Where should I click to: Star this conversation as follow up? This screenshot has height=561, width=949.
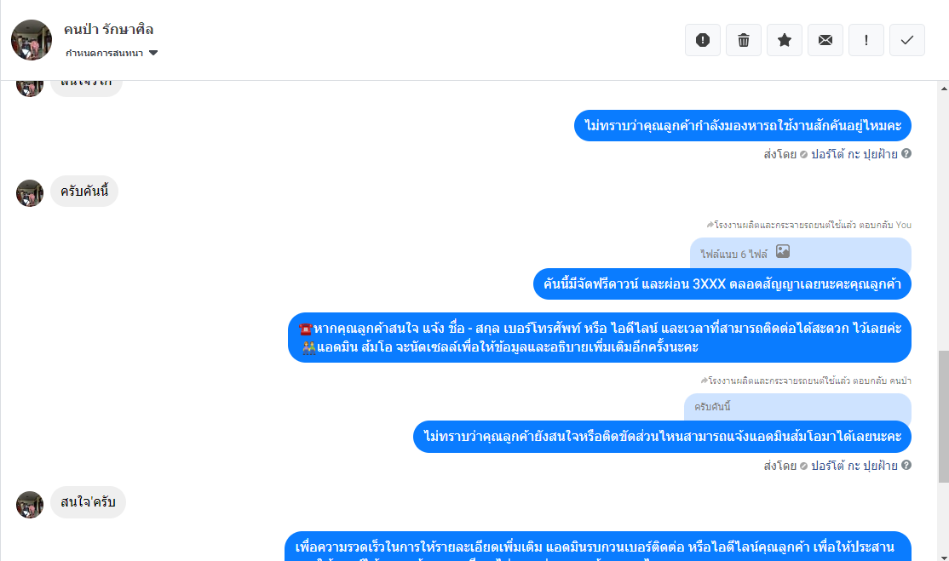(x=785, y=40)
